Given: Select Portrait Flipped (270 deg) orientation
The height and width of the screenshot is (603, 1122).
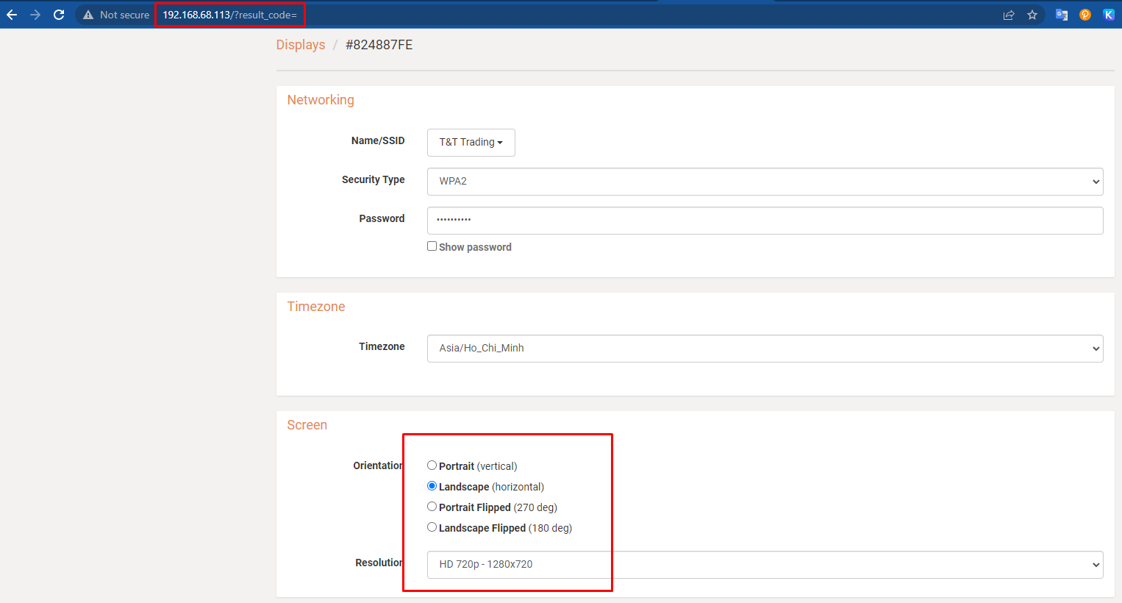Looking at the screenshot, I should (432, 507).
